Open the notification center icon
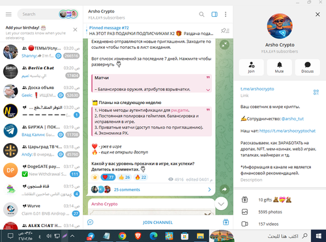 click(10, 236)
